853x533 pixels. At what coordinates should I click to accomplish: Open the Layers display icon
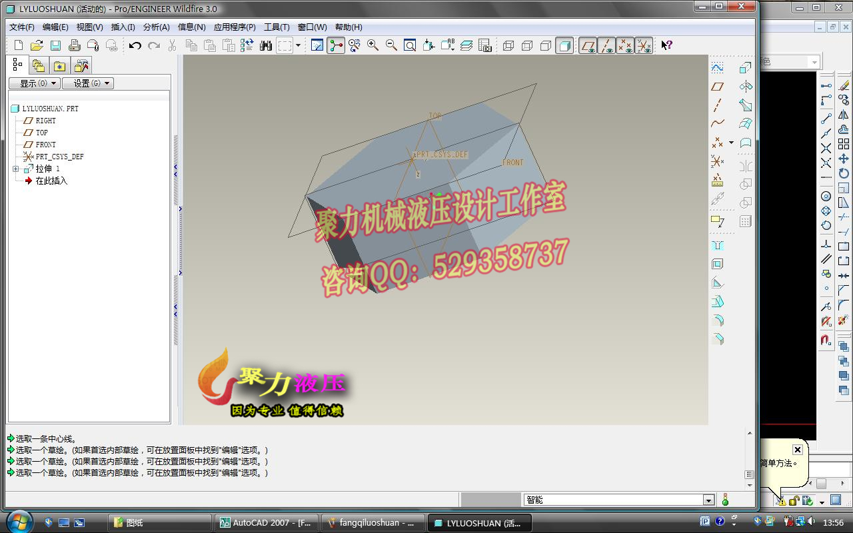pos(467,45)
